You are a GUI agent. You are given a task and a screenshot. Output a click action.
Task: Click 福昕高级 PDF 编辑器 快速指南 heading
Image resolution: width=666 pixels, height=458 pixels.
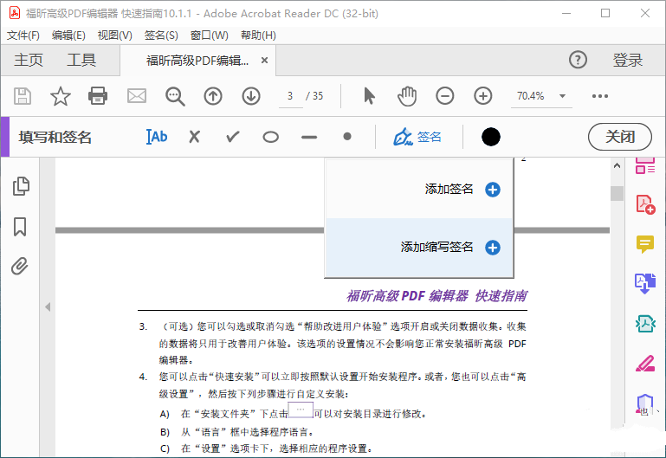pos(436,296)
